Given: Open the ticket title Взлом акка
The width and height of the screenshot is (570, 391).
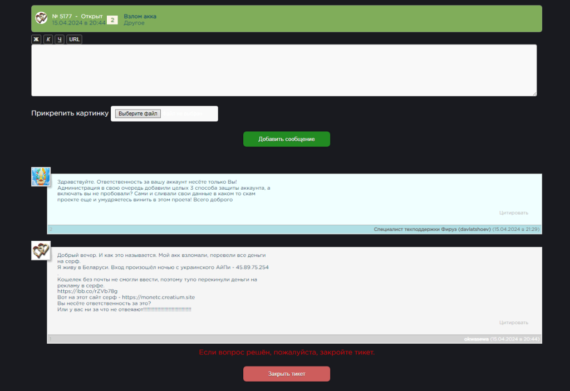Looking at the screenshot, I should (x=140, y=16).
